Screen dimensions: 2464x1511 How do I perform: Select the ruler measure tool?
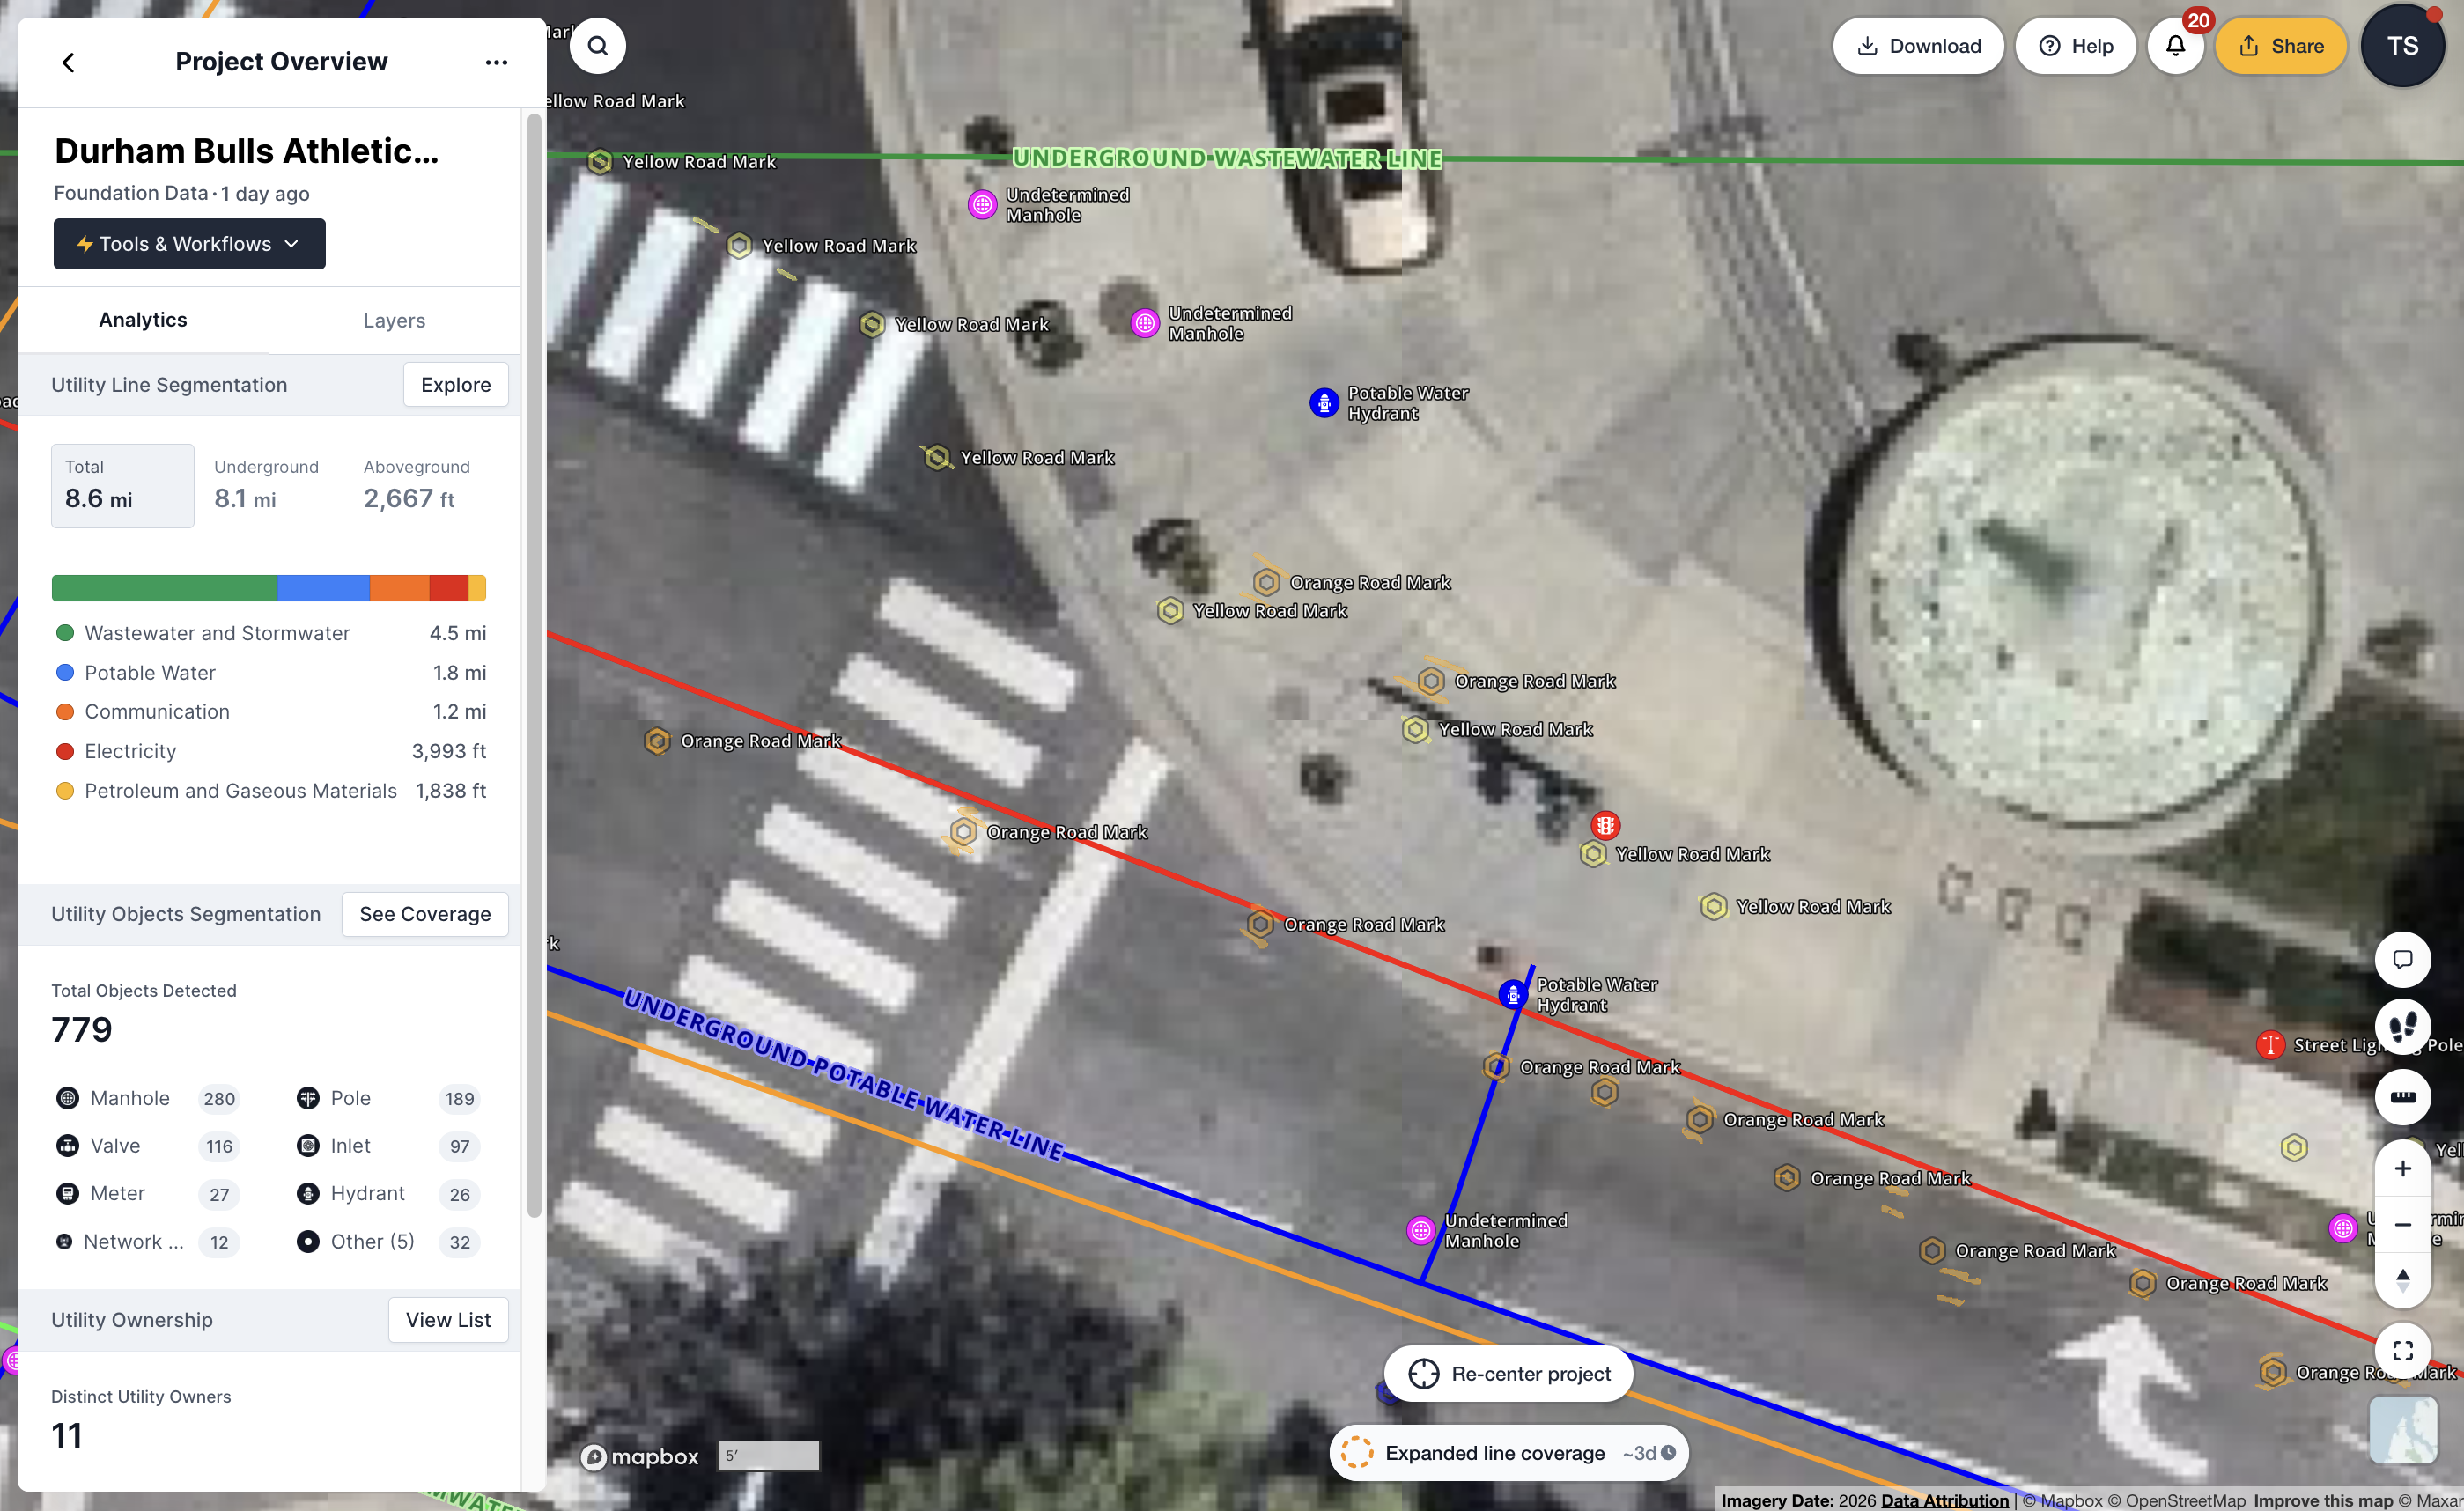[2402, 1096]
